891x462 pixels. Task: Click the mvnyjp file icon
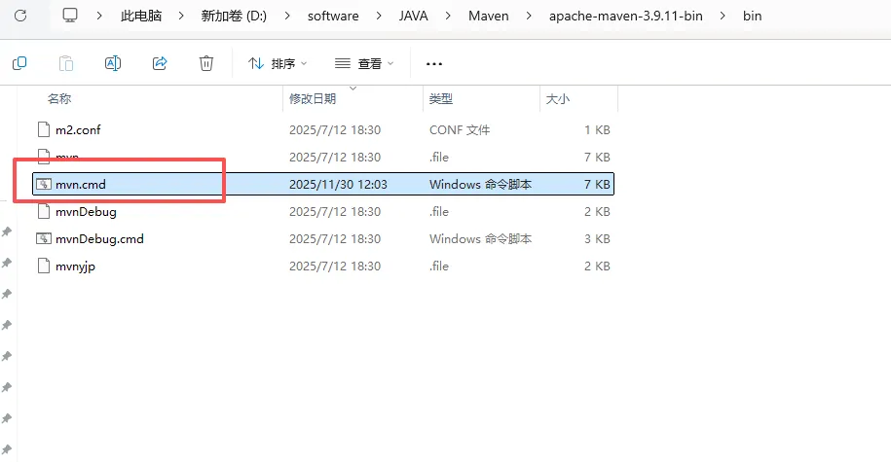point(44,267)
